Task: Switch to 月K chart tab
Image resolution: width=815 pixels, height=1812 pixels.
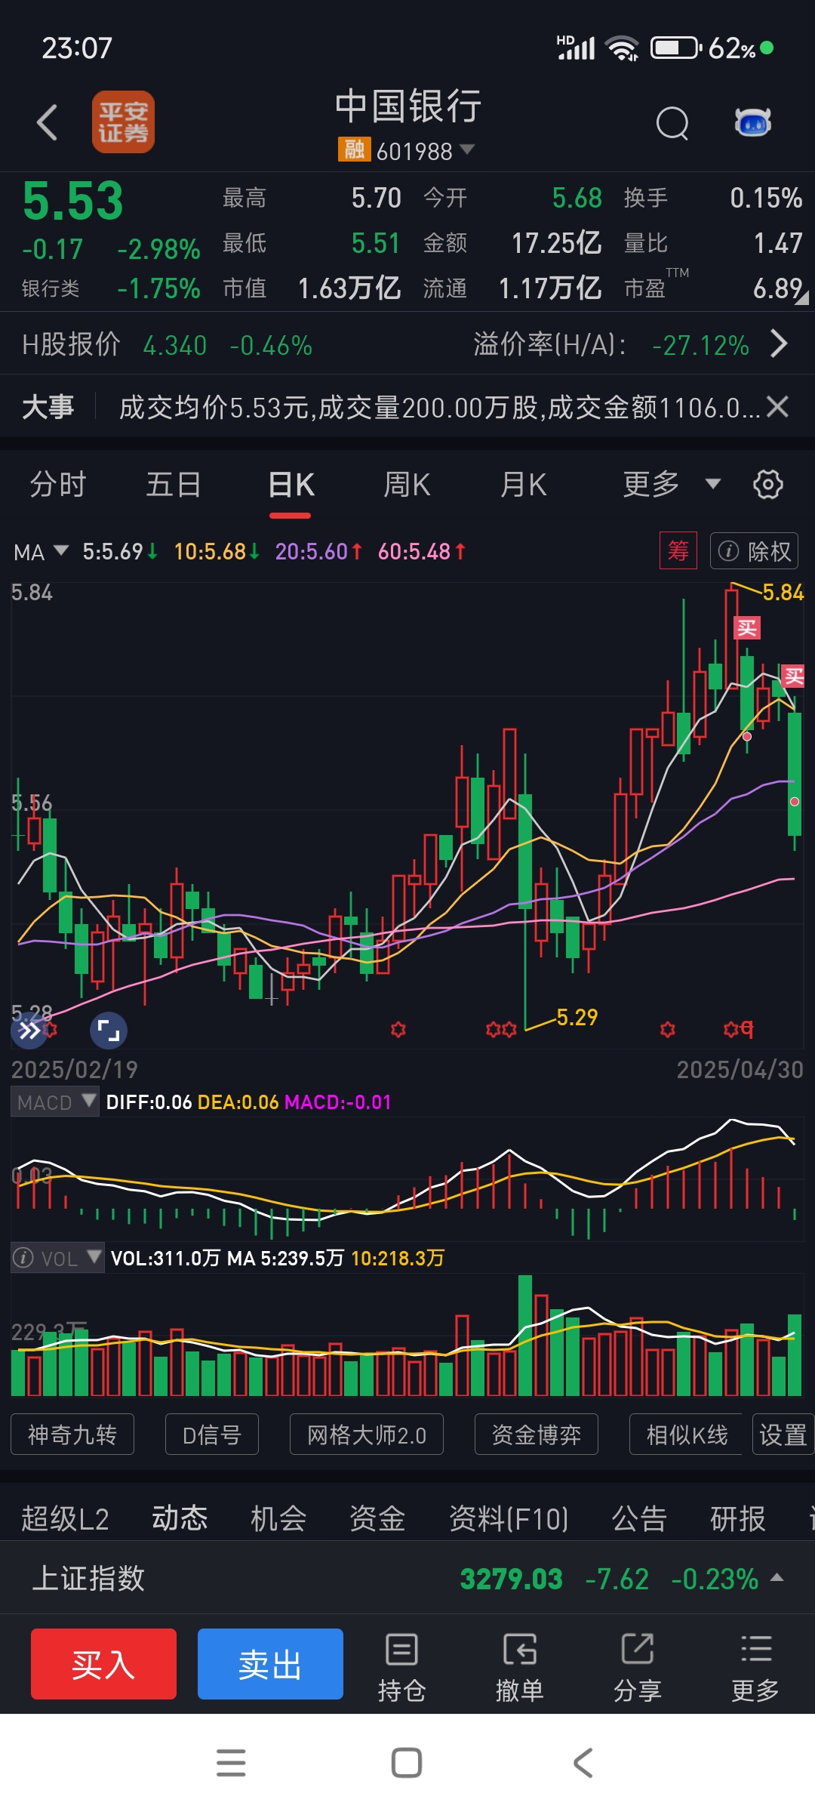Action: pyautogui.click(x=523, y=485)
